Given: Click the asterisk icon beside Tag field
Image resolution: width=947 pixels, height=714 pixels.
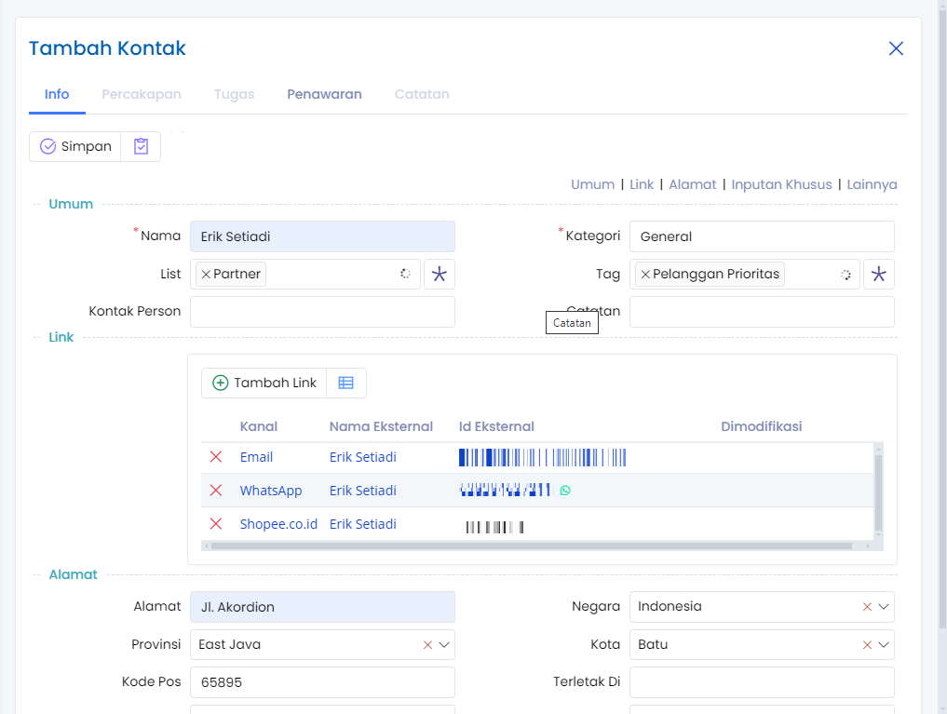Looking at the screenshot, I should [878, 275].
